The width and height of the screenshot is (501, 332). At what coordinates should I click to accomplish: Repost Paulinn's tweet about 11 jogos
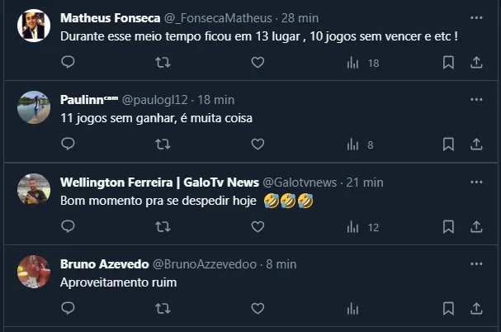point(163,144)
